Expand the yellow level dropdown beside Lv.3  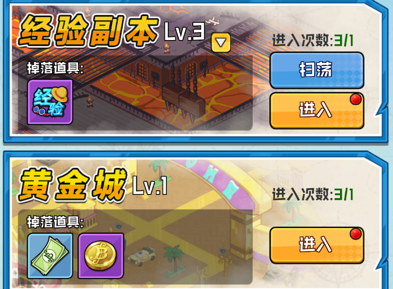pyautogui.click(x=221, y=42)
